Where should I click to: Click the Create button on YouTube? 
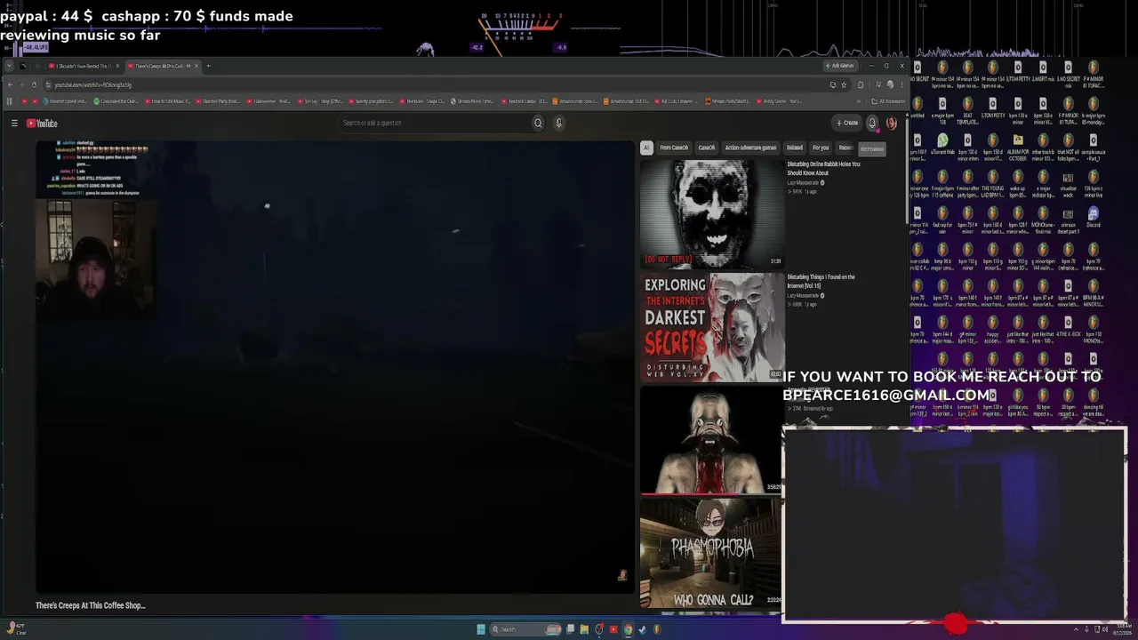pos(847,123)
